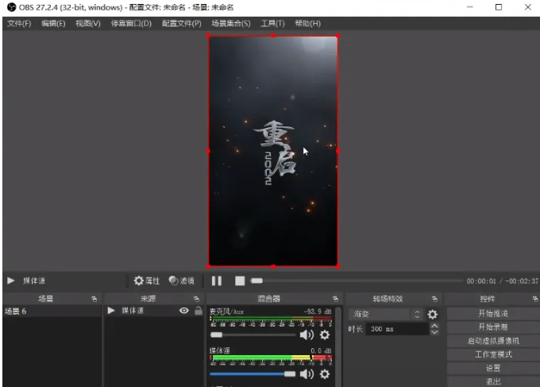
Task: Open the 场景集合(S) menu
Action: [x=231, y=23]
